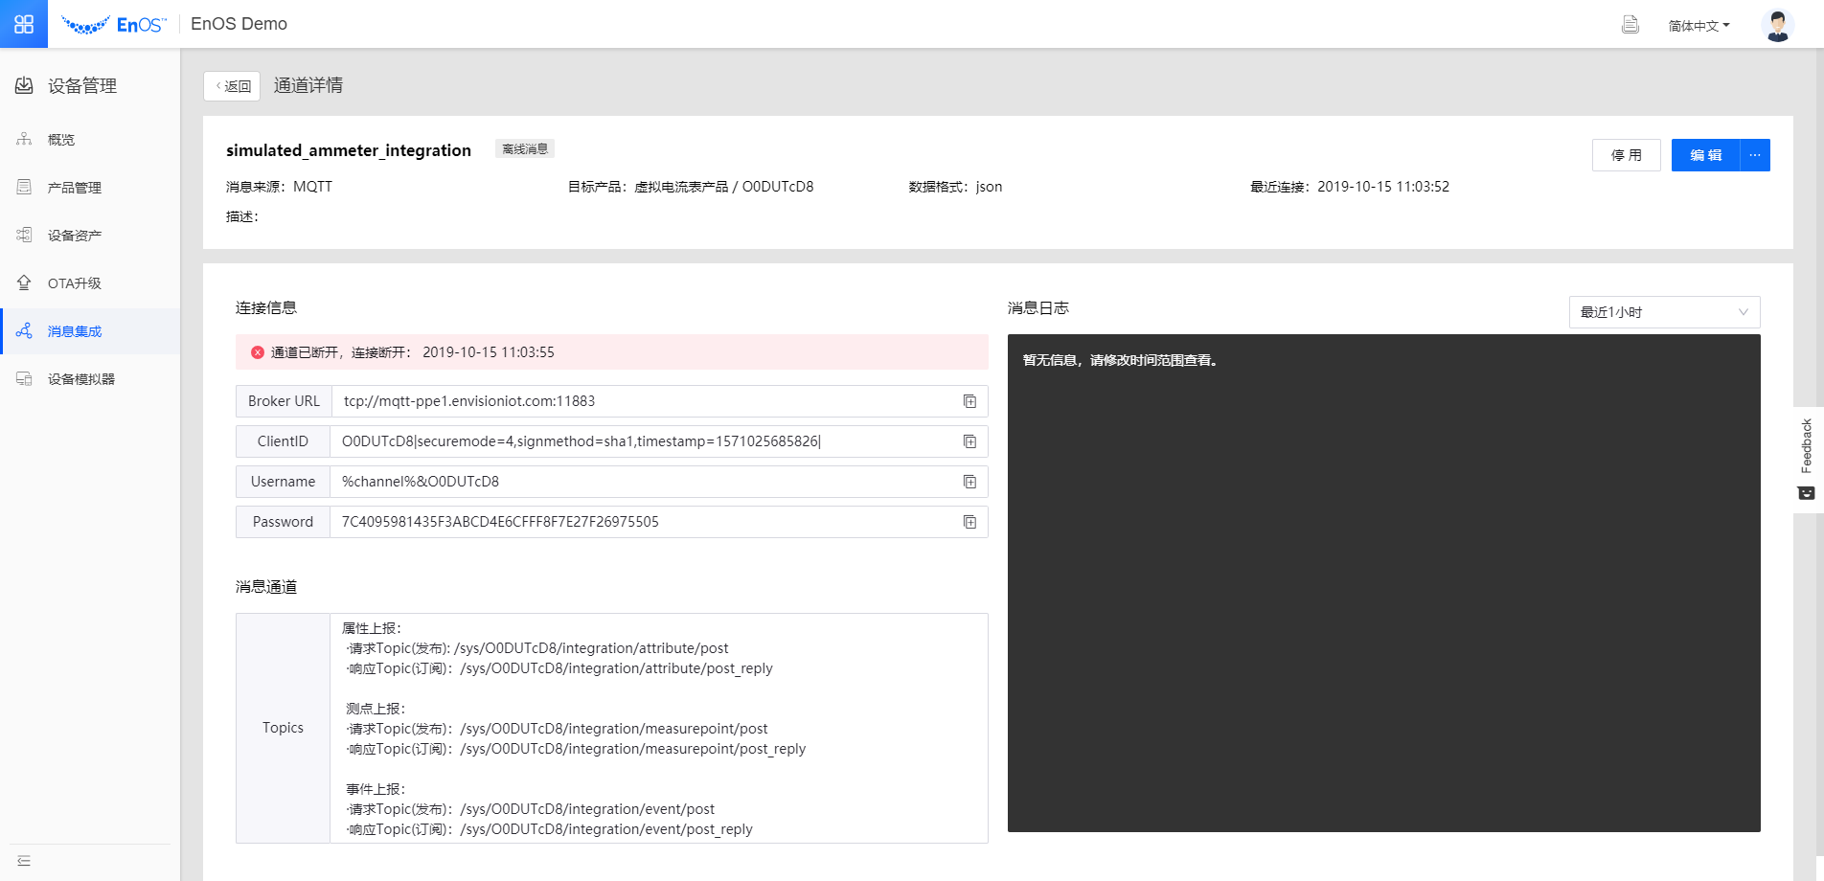1824x881 pixels.
Task: Click the user avatar icon
Action: pyautogui.click(x=1777, y=25)
